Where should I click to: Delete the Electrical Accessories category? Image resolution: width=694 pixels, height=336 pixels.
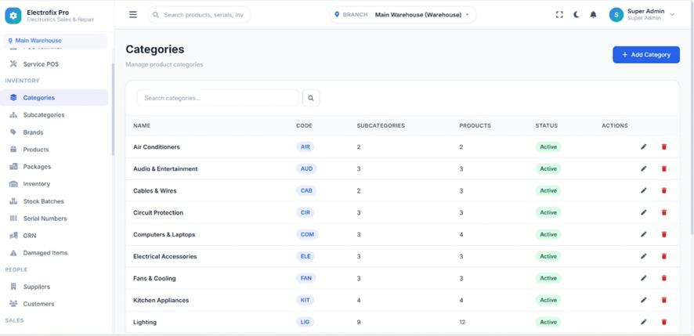664,256
